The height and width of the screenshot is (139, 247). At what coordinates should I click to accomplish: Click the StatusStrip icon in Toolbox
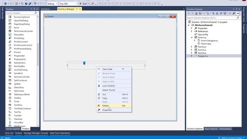tap(10, 87)
